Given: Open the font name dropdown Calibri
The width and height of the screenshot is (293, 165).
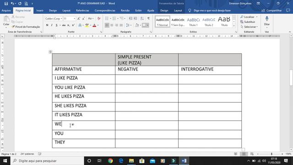Looking at the screenshot, I should click(61, 18).
